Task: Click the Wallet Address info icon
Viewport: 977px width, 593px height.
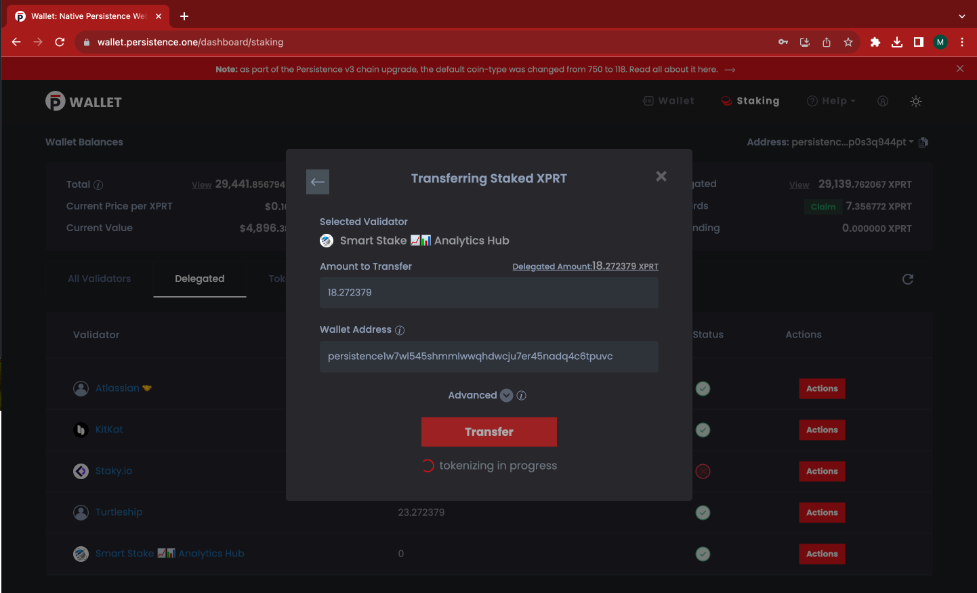Action: (400, 331)
